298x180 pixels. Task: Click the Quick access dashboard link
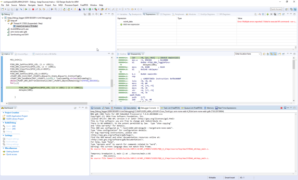click(x=12, y=155)
